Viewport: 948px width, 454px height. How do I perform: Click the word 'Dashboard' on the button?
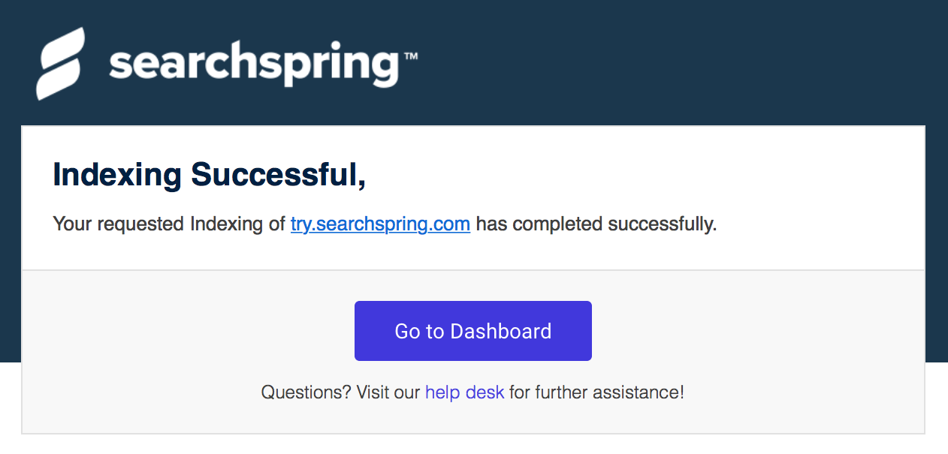point(501,331)
